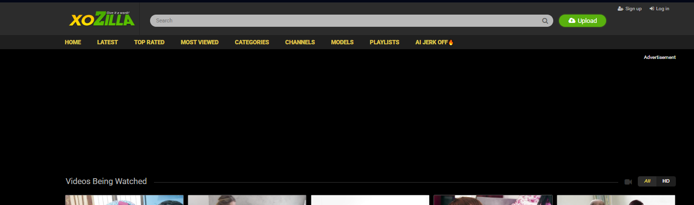Open the first thumbnail under Videos Being Watched
Screen dimensions: 694x205
[124, 200]
